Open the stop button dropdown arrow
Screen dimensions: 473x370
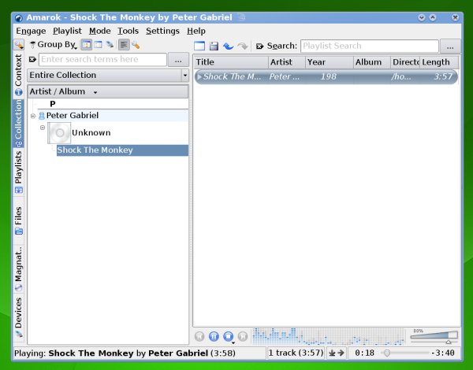click(x=233, y=343)
